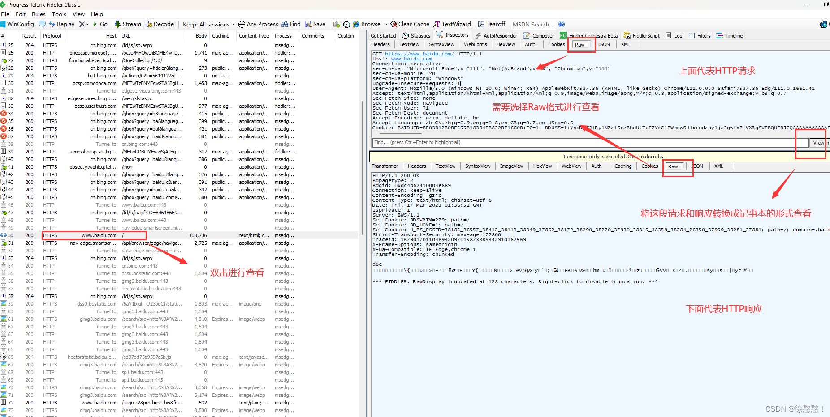Click the Any Process target icon
The image size is (830, 417).
(242, 24)
